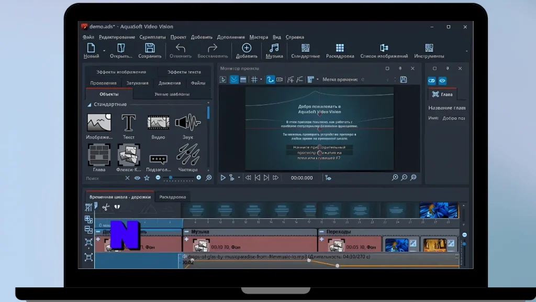Viewport: 536px width, 302px height.
Task: Click the timeline vertical zoom slider handle
Action: (464, 244)
